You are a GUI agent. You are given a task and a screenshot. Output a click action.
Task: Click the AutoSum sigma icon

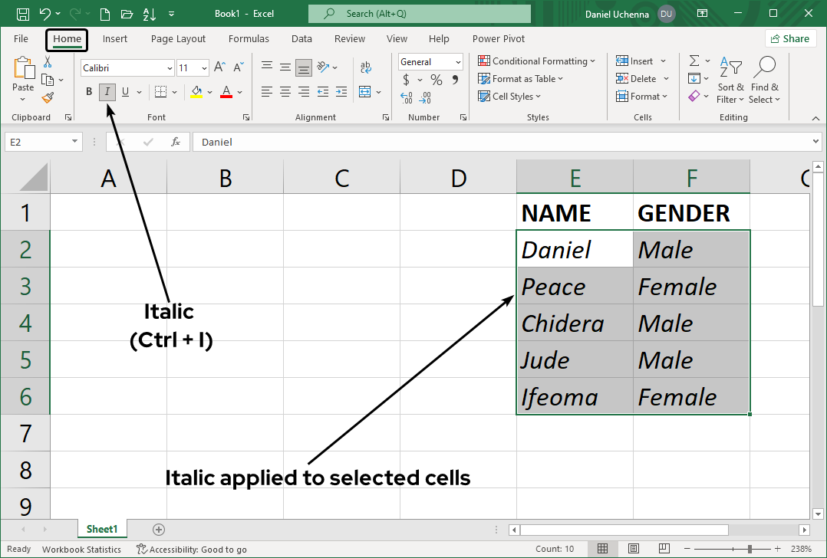pyautogui.click(x=694, y=61)
